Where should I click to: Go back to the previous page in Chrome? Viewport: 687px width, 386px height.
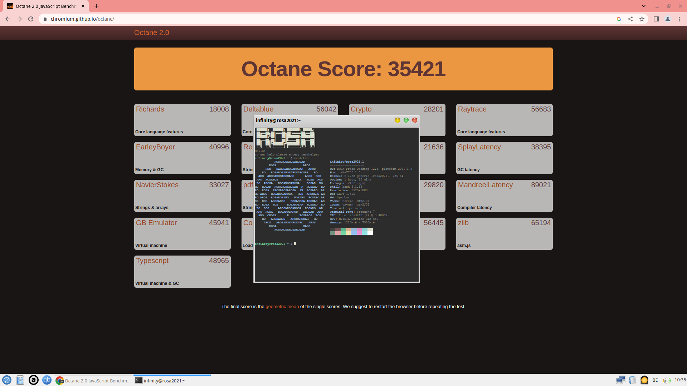click(x=8, y=19)
